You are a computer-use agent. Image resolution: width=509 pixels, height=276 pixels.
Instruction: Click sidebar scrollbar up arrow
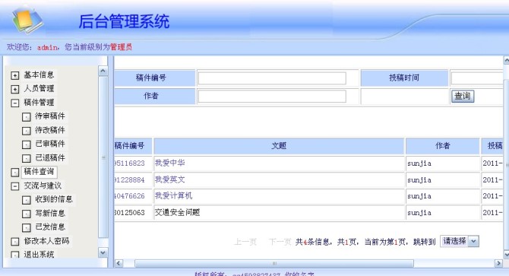103,71
